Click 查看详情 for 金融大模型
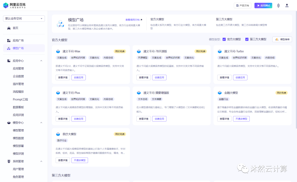This screenshot has width=297, height=182. pos(224,119)
